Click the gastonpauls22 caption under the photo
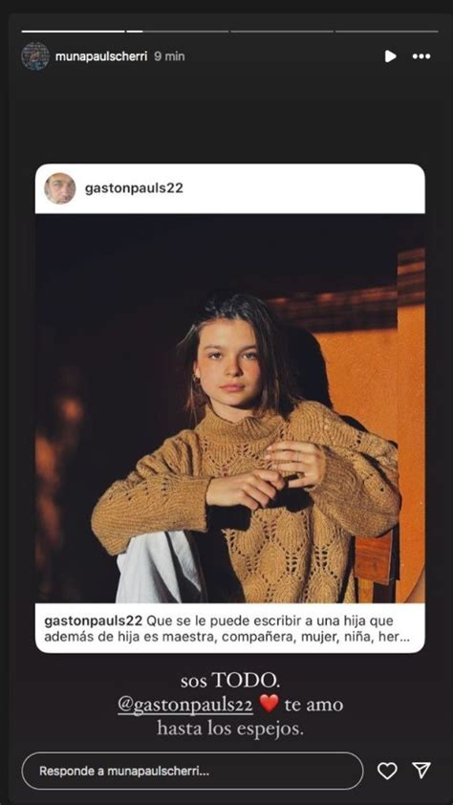 coord(226,629)
